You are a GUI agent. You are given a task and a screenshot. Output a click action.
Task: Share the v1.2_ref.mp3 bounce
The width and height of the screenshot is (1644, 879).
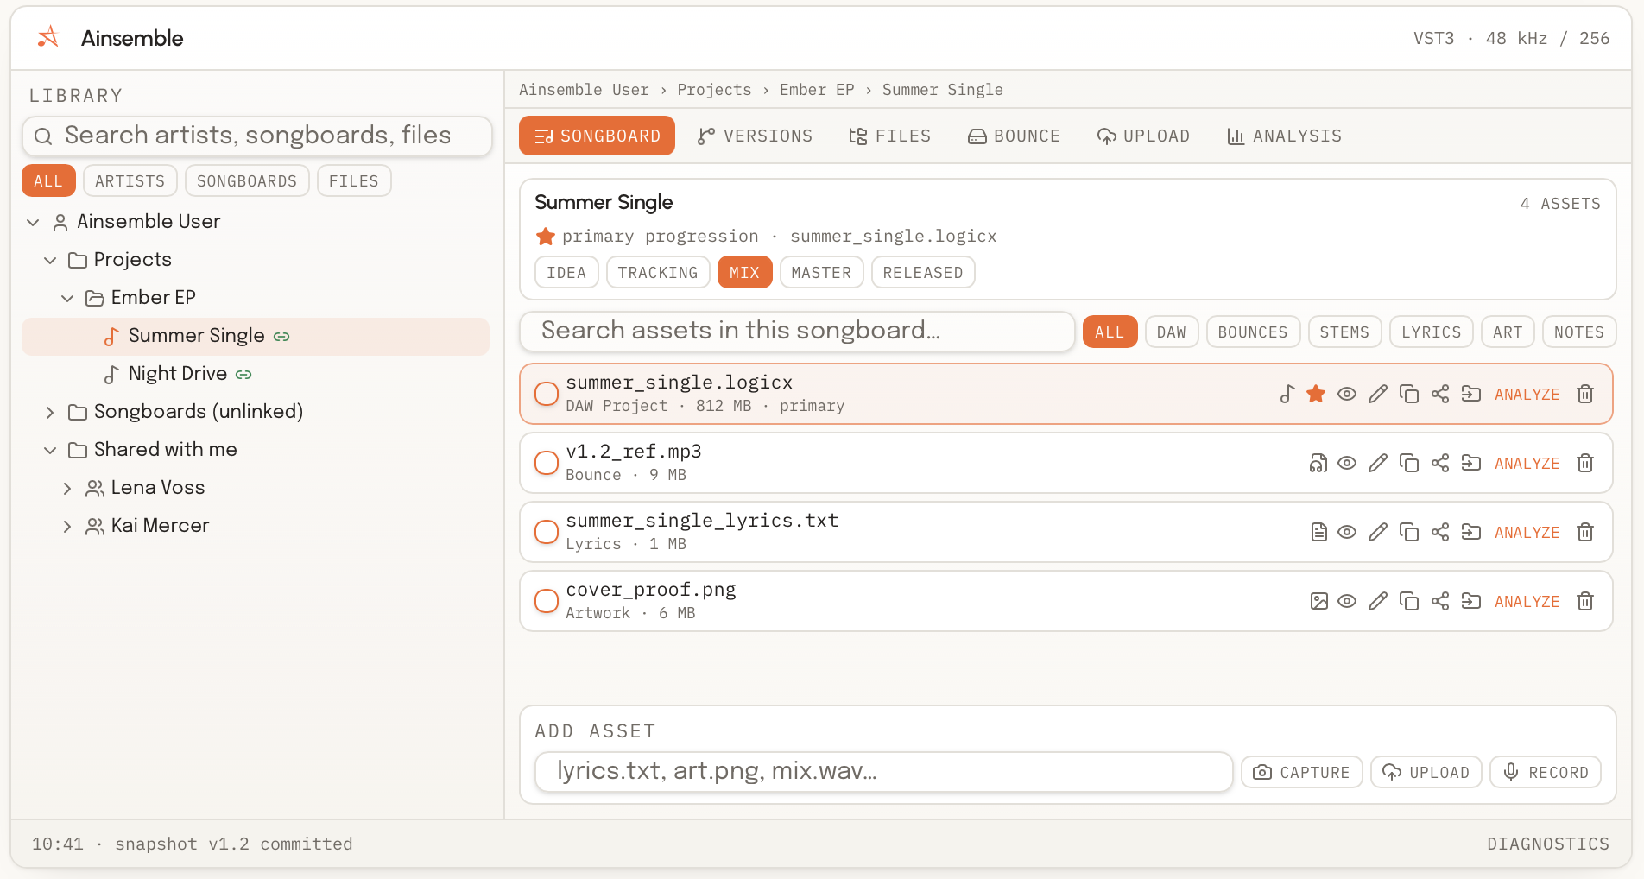(1440, 464)
